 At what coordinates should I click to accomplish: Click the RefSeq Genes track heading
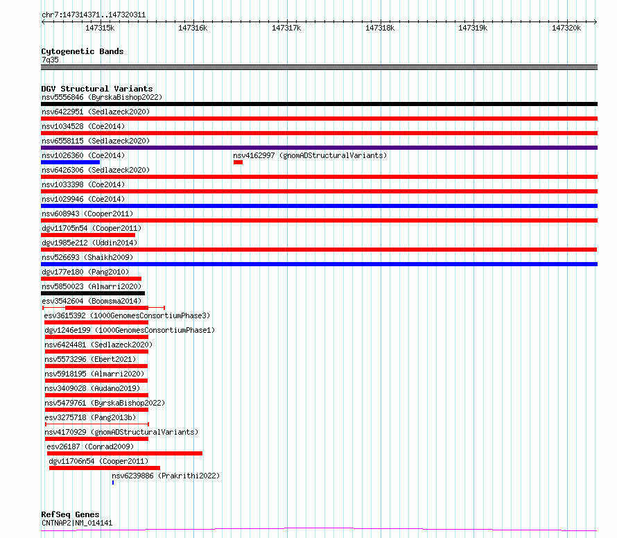(71, 514)
